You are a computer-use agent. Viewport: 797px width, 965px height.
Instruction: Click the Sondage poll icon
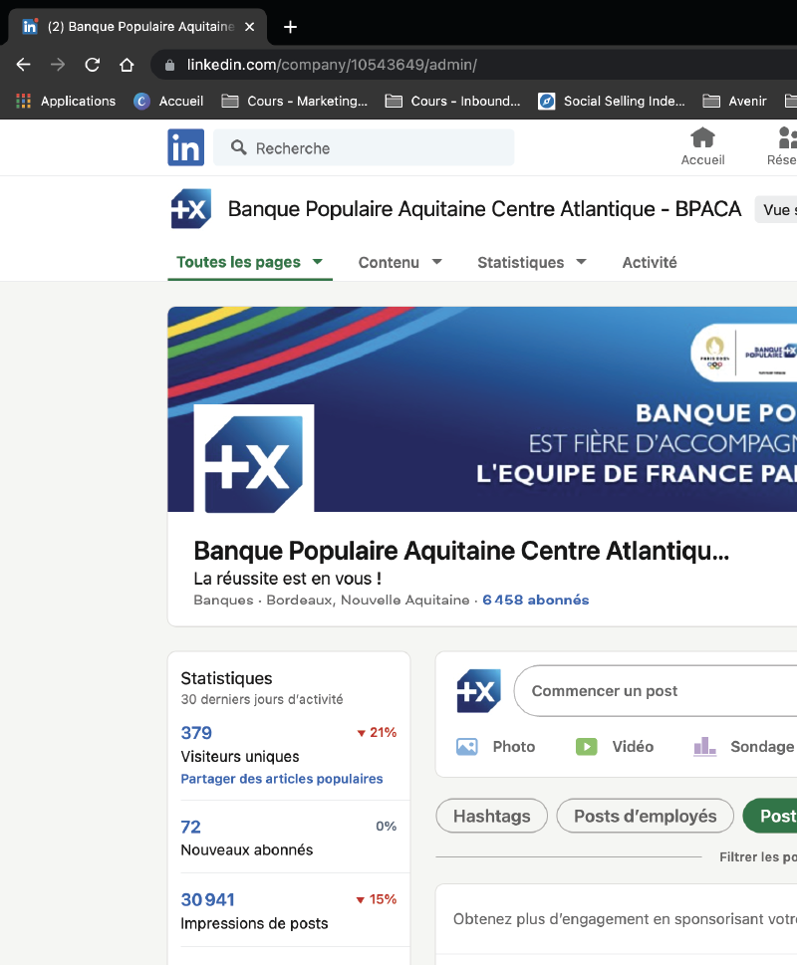705,746
